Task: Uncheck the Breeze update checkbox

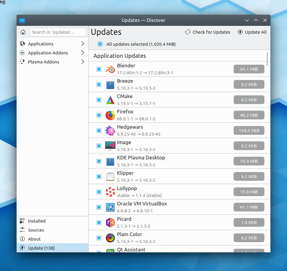Action: [99, 85]
